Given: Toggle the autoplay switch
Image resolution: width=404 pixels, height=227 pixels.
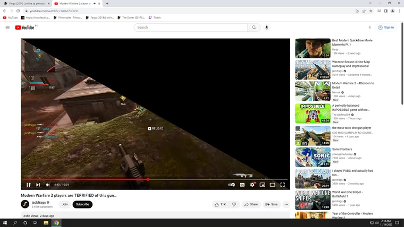Looking at the screenshot, I should [x=231, y=185].
